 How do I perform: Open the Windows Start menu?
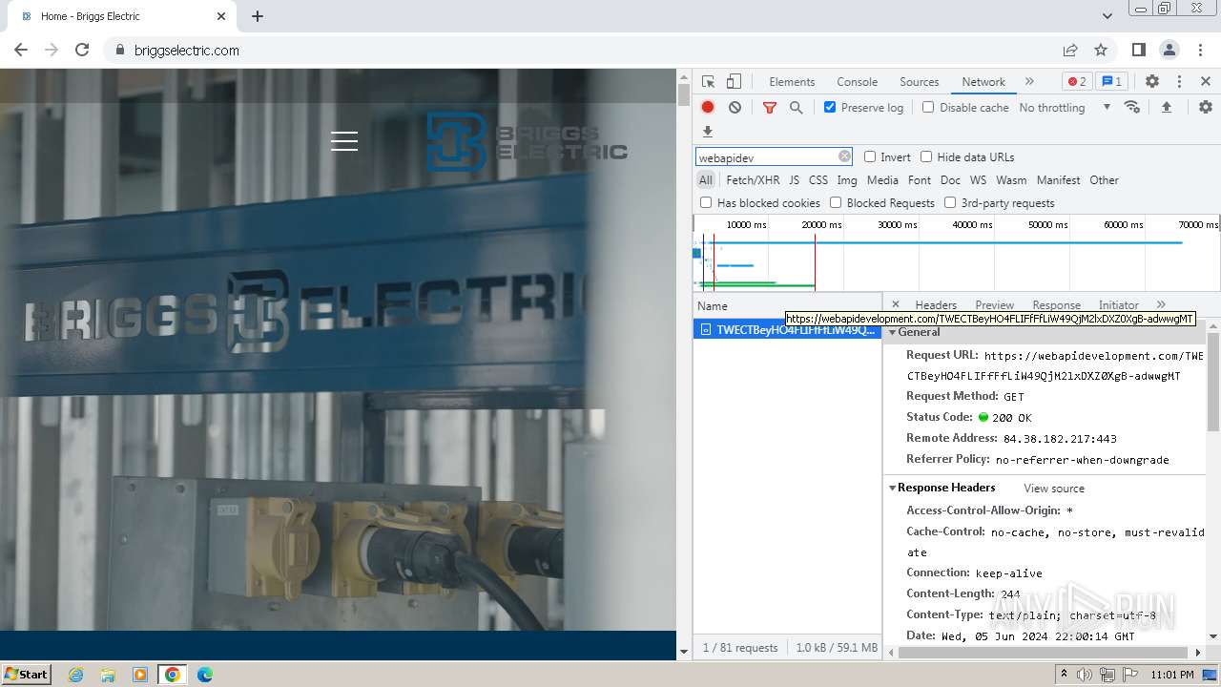click(x=27, y=674)
